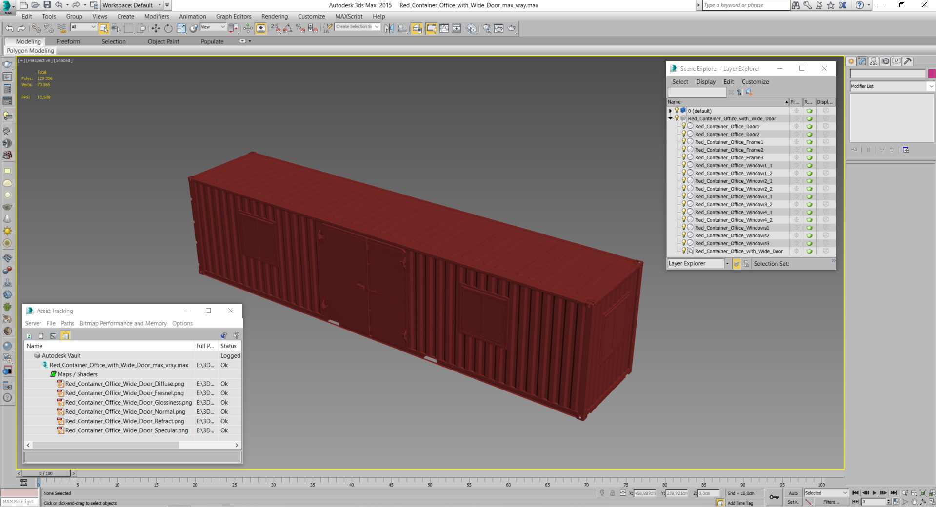Open the Graph Editors menu
Image resolution: width=936 pixels, height=507 pixels.
pyautogui.click(x=234, y=16)
